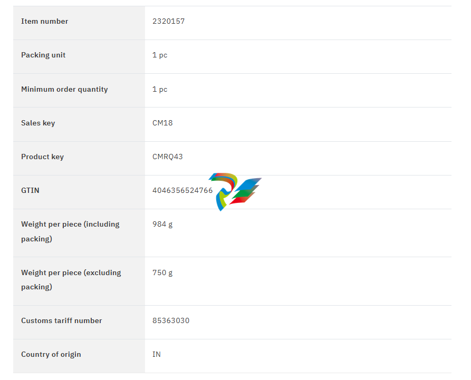
Task: Click the Customs tariff number label
Action: [61, 321]
